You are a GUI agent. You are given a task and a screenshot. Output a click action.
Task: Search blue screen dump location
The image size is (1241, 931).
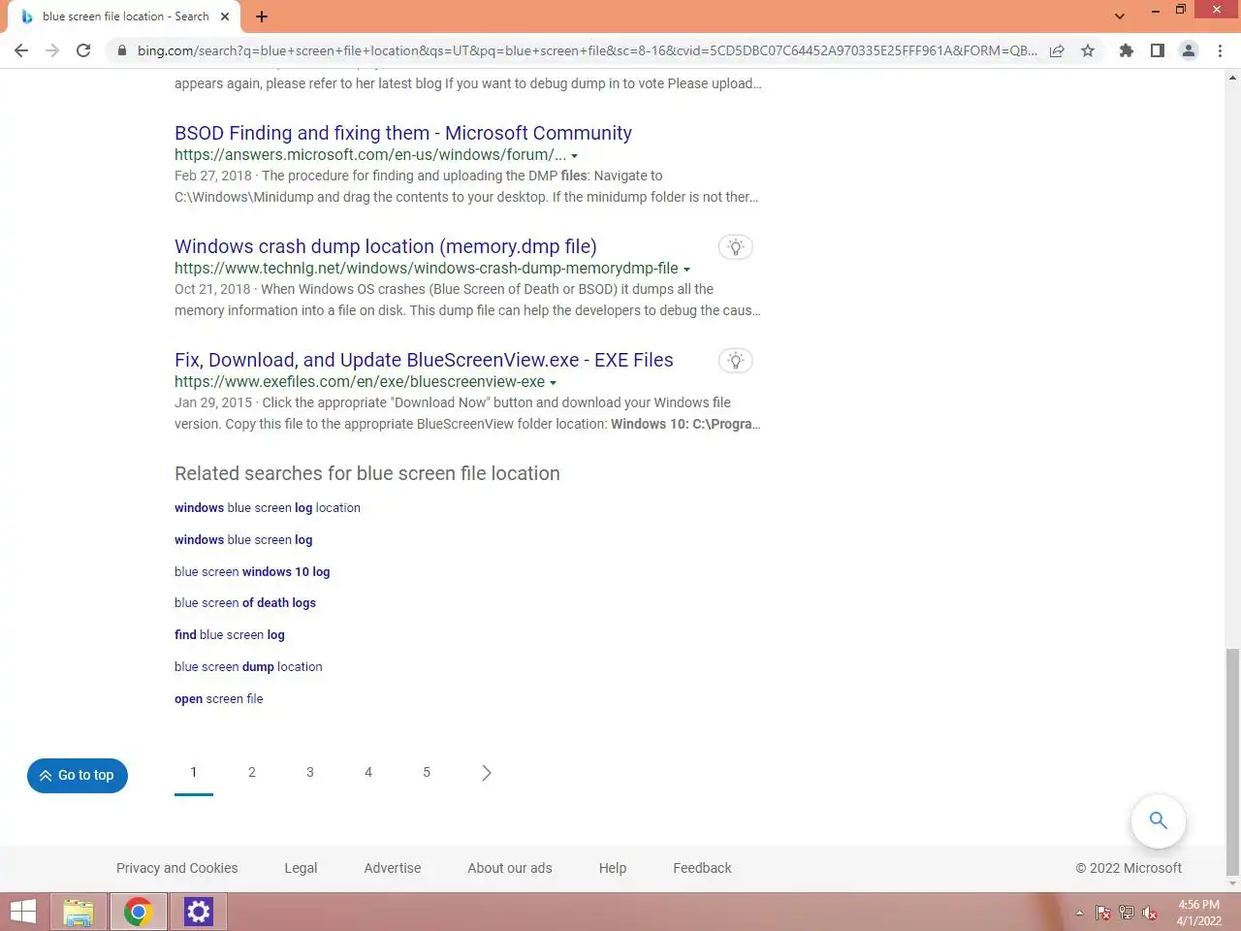[x=248, y=666]
